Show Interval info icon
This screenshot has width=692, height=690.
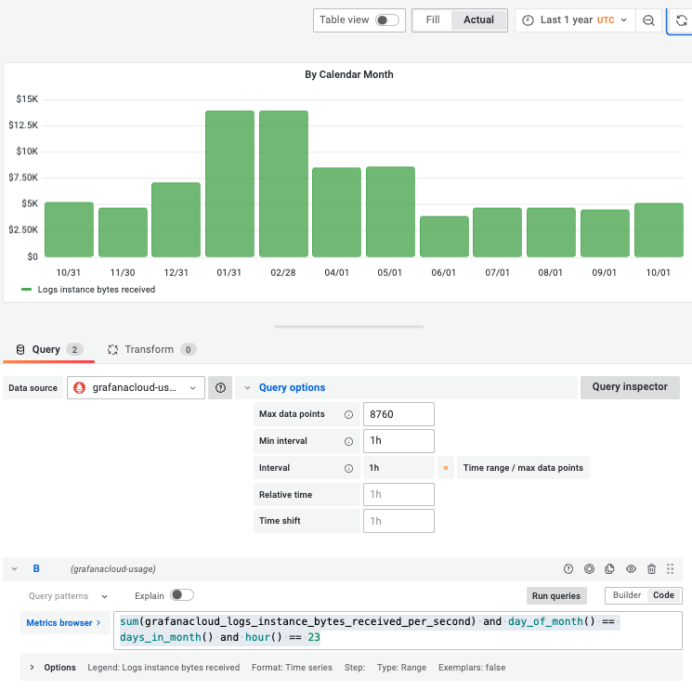click(348, 469)
